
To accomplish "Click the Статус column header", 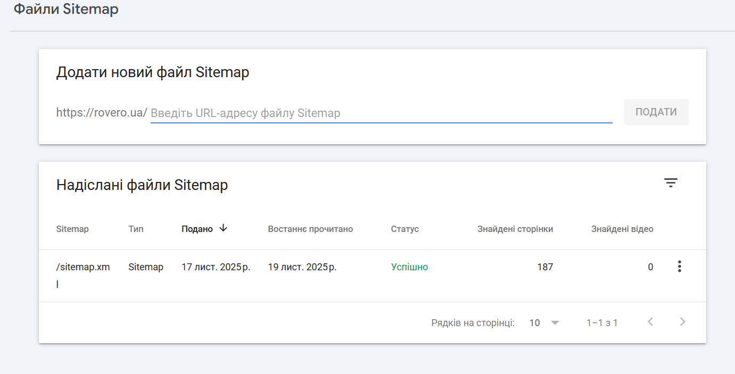I will (404, 229).
